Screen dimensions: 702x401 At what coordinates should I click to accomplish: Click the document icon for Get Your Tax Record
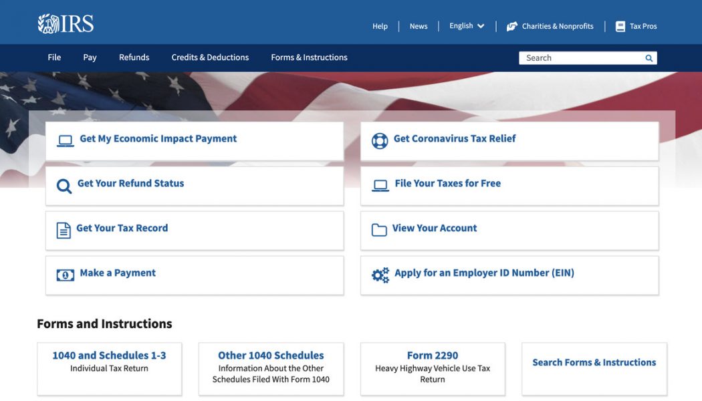pos(64,230)
